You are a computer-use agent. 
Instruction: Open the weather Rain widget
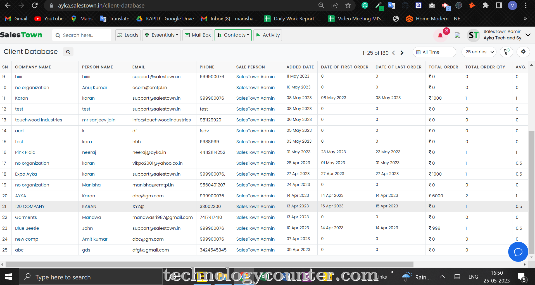(417, 277)
